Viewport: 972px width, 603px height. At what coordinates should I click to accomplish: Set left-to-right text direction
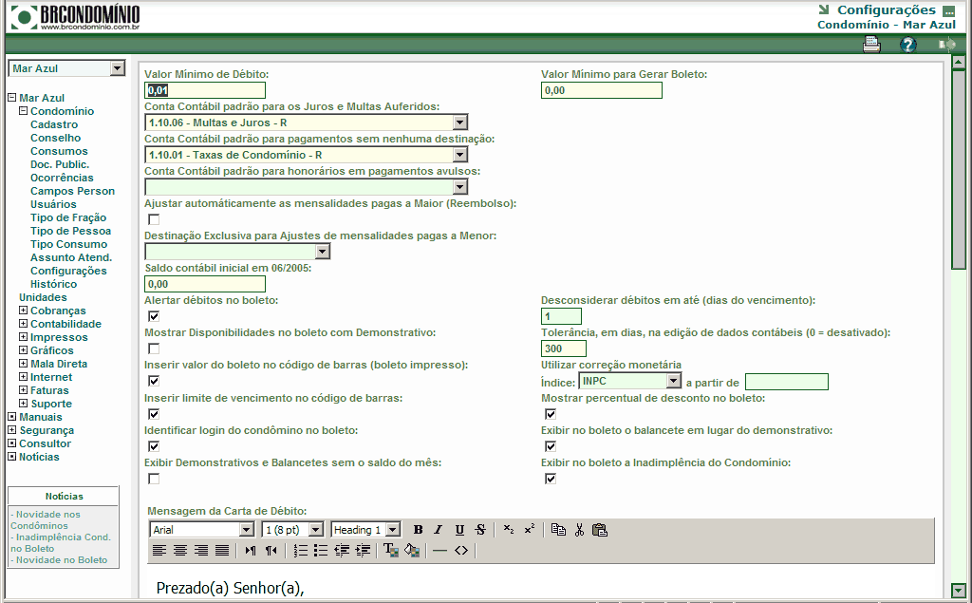(250, 550)
